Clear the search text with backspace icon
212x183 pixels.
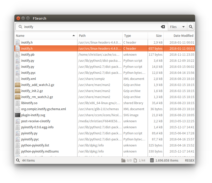click(163, 27)
